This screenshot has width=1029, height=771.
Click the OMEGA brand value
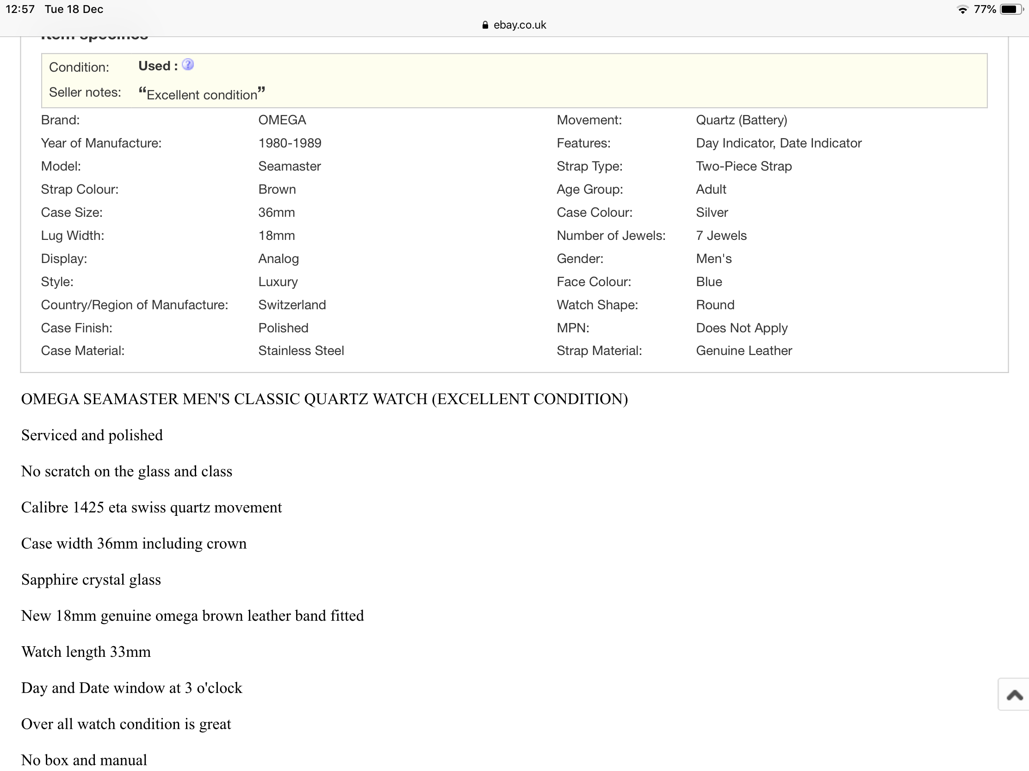click(282, 120)
